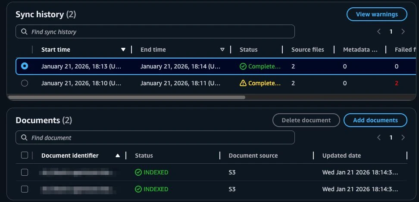
Task: Go to previous sync history page arrow
Action: (379, 31)
